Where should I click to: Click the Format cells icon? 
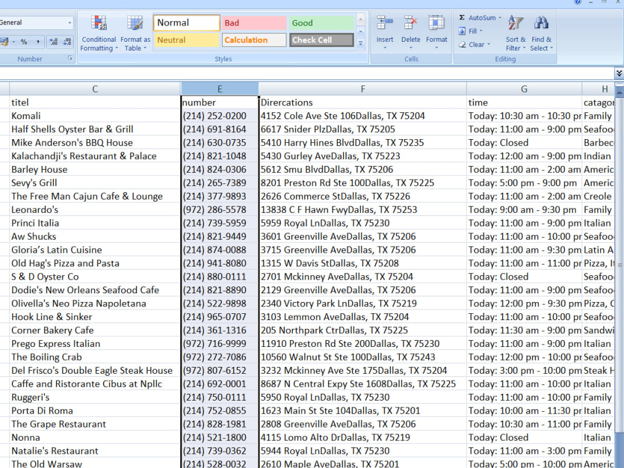pyautogui.click(x=436, y=22)
